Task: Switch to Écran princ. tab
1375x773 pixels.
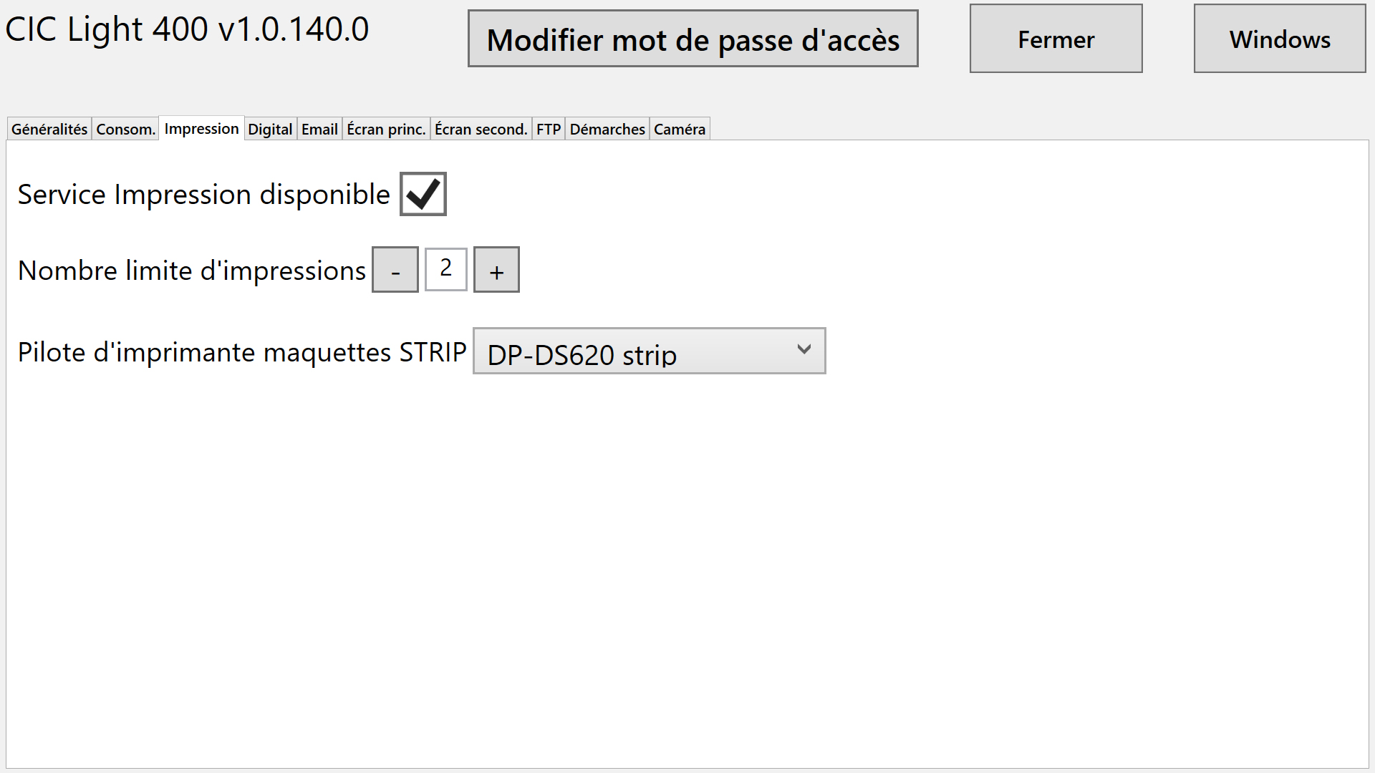Action: [x=386, y=130]
